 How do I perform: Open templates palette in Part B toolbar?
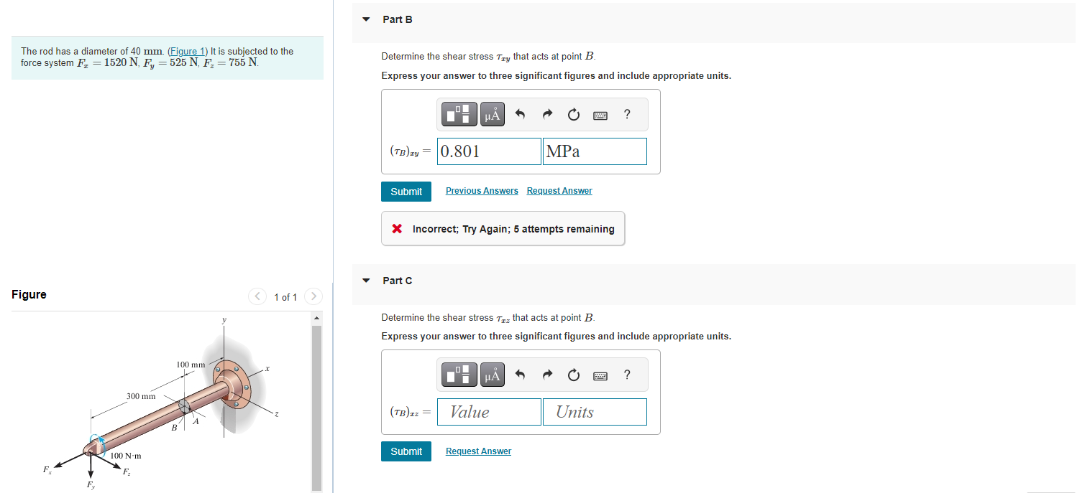461,114
